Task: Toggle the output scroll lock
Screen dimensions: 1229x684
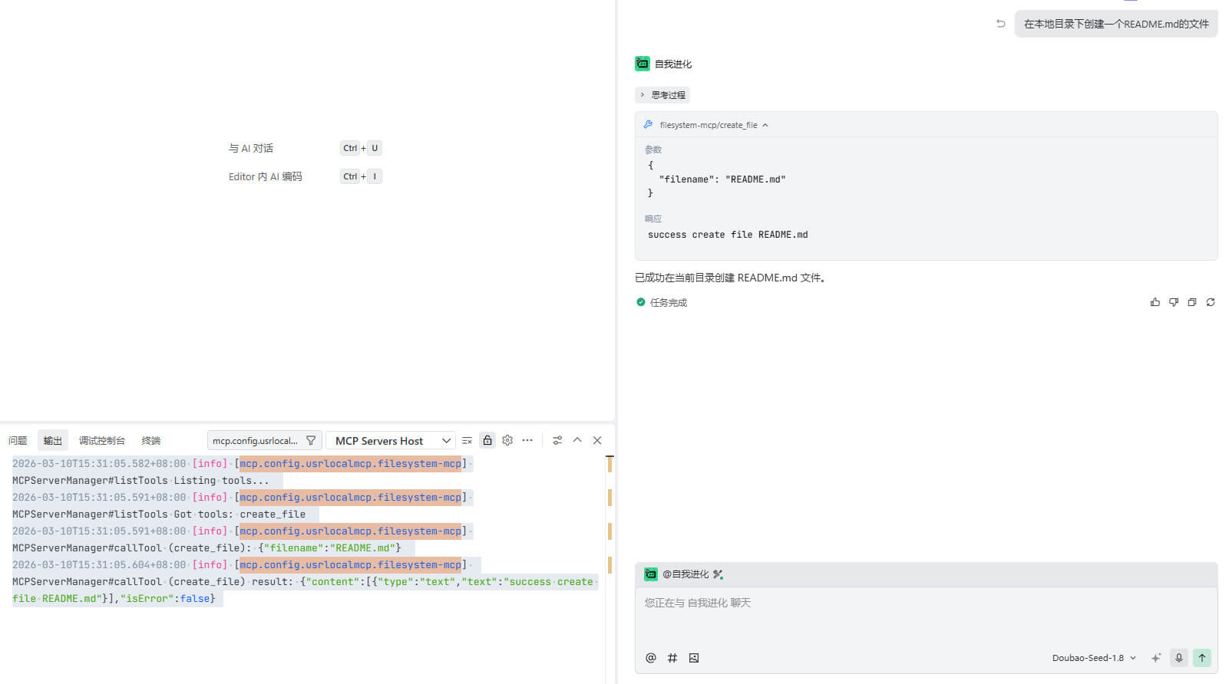Action: pyautogui.click(x=487, y=440)
